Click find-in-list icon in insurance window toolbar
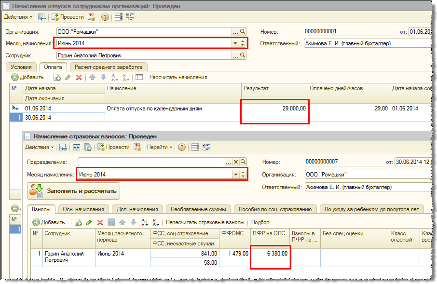The image size is (437, 284). tap(63, 147)
